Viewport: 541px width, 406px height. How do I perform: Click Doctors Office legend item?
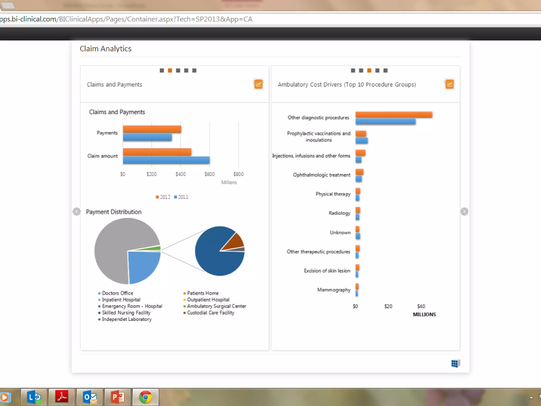click(x=117, y=293)
